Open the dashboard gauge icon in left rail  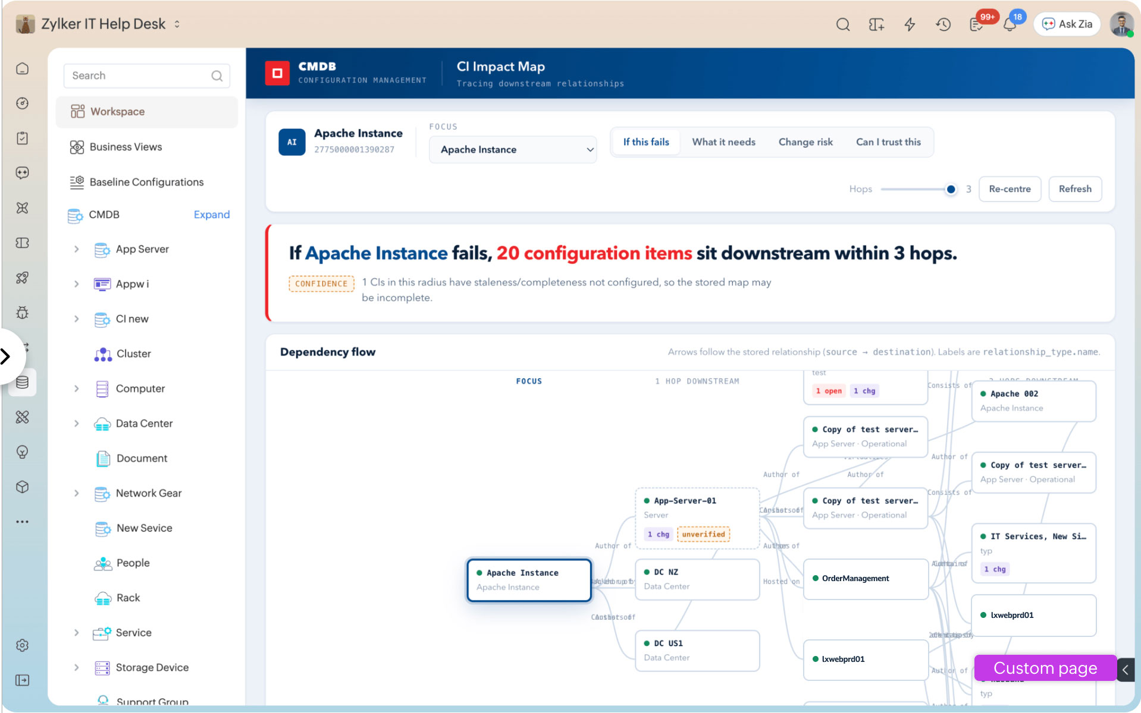click(x=22, y=103)
